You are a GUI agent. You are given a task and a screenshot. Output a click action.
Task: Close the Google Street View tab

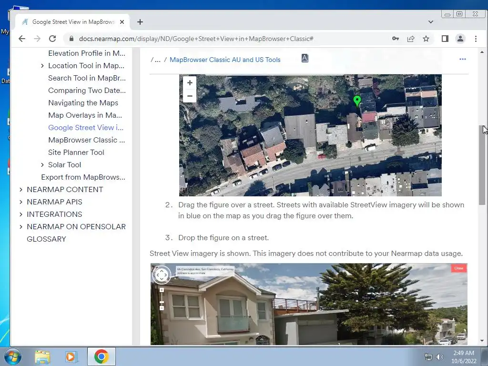122,22
